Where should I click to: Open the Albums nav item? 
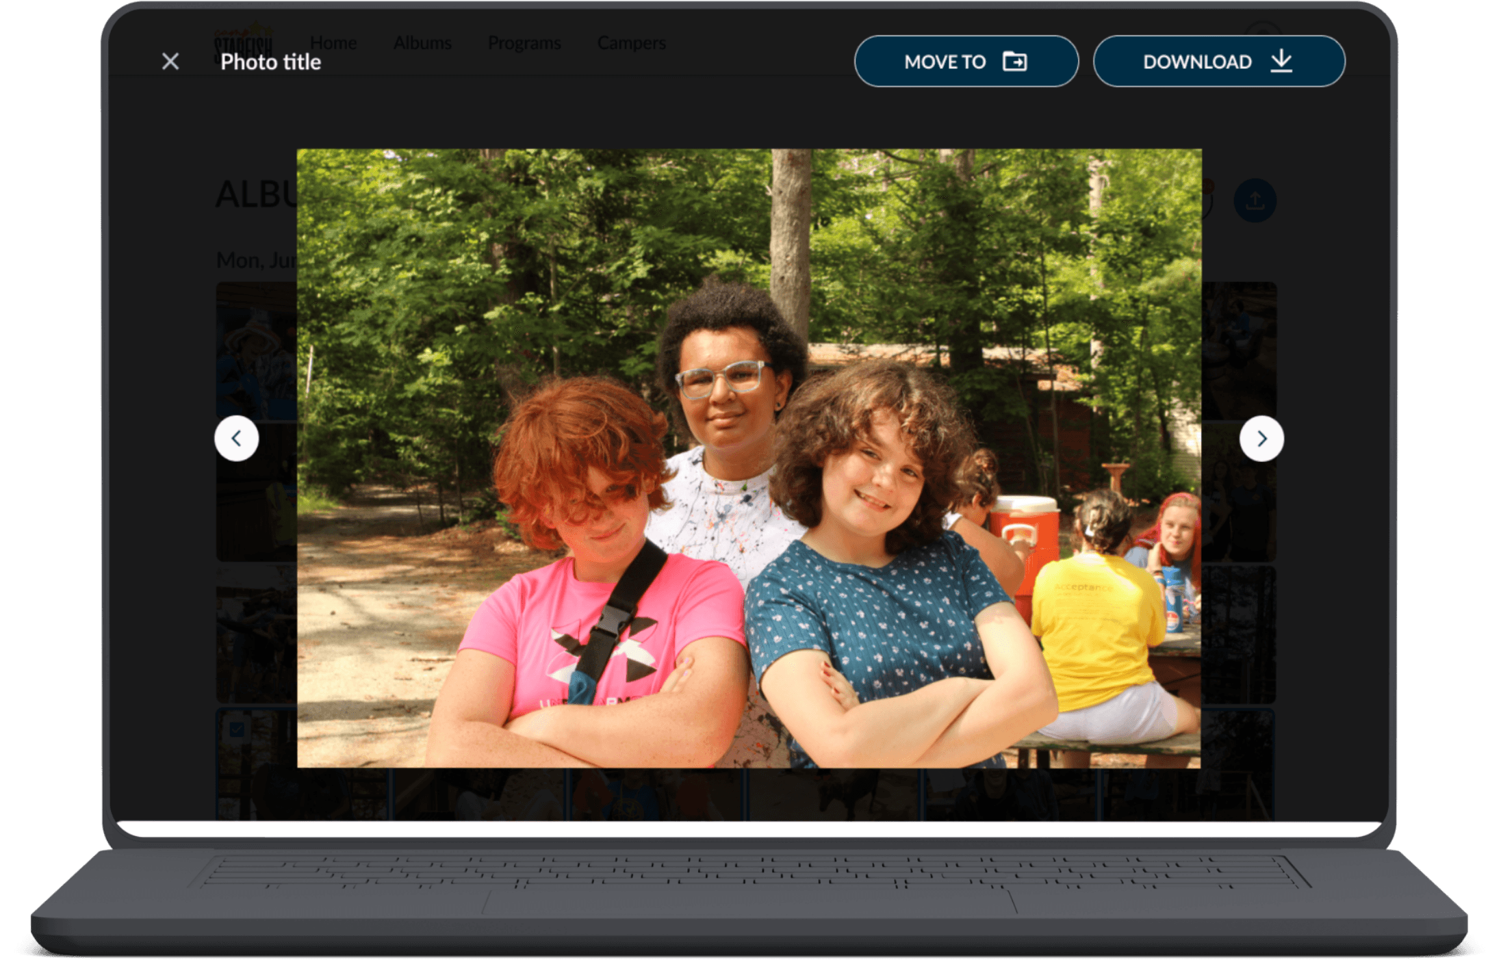coord(422,42)
